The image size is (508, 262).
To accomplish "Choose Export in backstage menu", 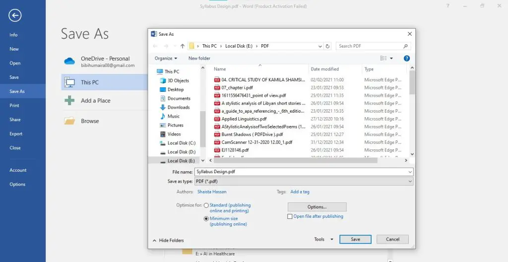I will (x=16, y=133).
